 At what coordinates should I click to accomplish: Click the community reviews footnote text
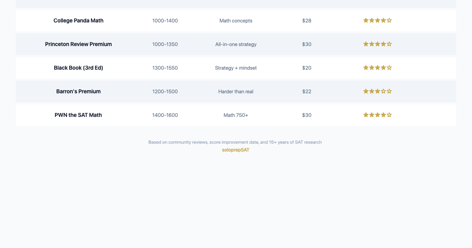[235, 142]
